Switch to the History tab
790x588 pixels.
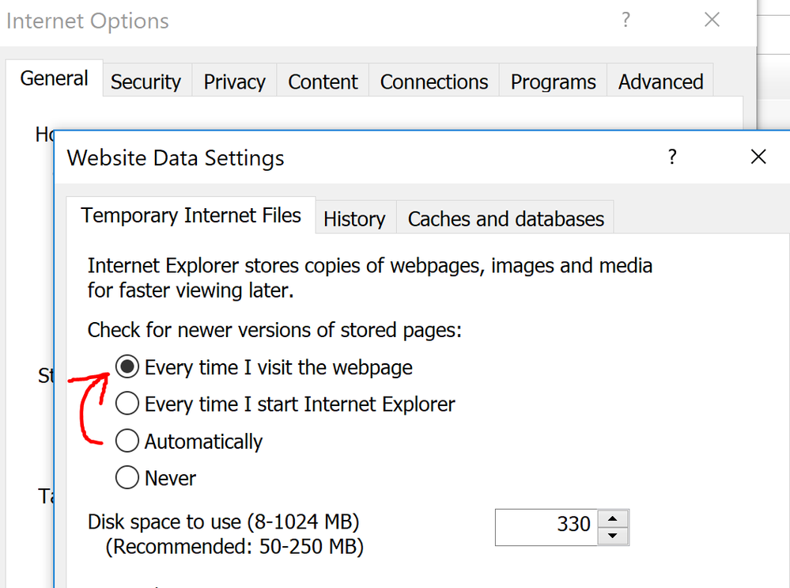point(354,219)
